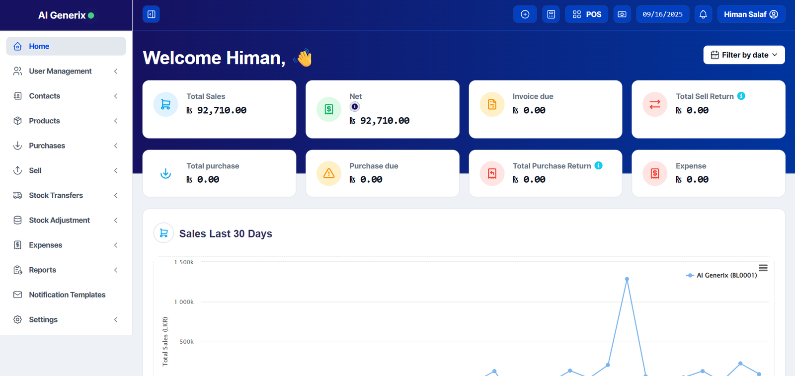Click the cash register money icon
Screen dimensions: 795x376
[x=622, y=14]
